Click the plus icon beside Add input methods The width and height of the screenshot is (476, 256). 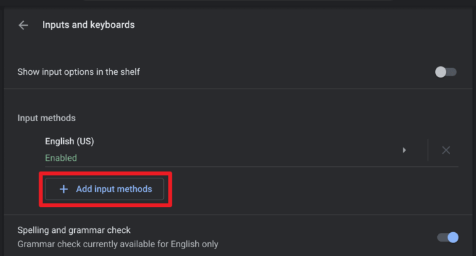coord(64,189)
